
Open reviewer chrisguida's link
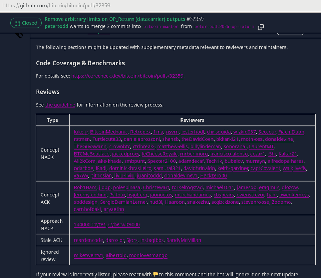click(219, 132)
